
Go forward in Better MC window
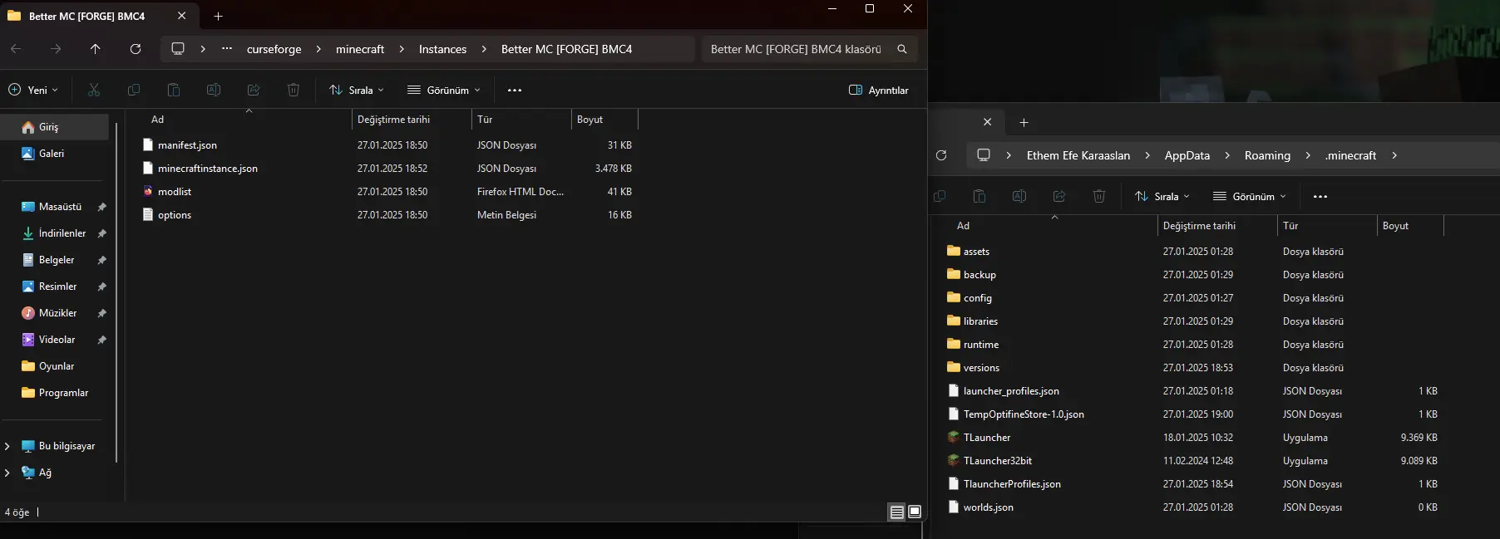(56, 49)
